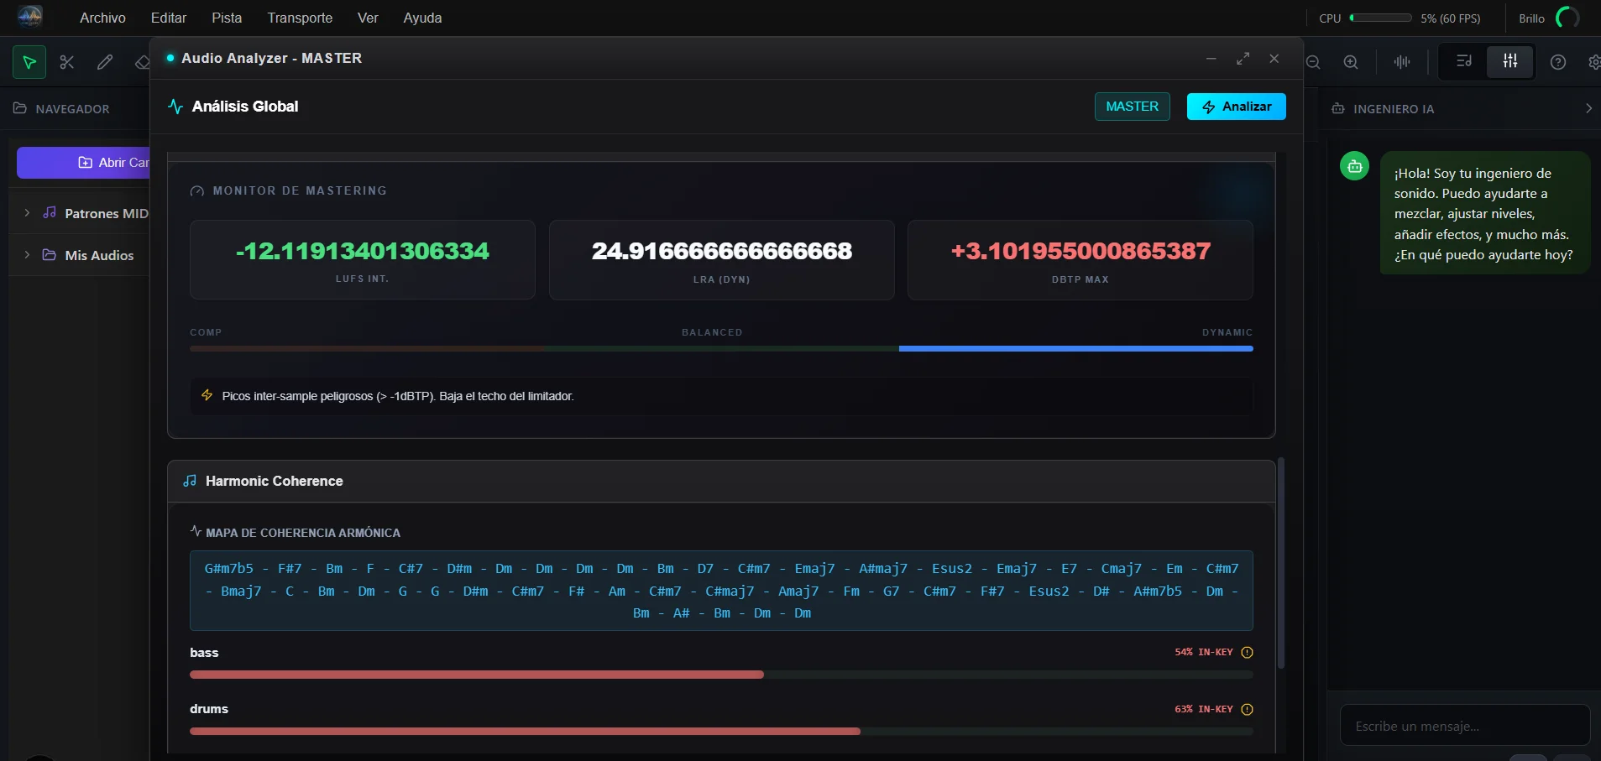Click the Analizar button
The width and height of the screenshot is (1601, 761).
1236,107
